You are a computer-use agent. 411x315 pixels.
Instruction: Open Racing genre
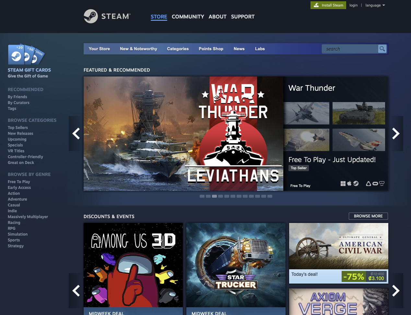coord(14,223)
